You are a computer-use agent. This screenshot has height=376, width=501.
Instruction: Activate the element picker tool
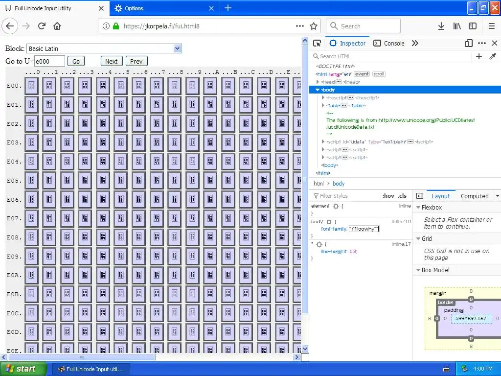click(x=317, y=43)
